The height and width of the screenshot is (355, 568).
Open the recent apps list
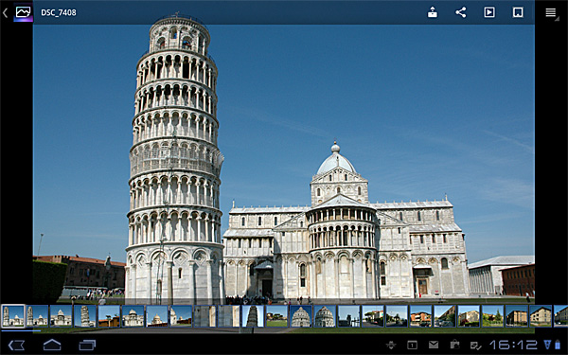[x=87, y=345]
